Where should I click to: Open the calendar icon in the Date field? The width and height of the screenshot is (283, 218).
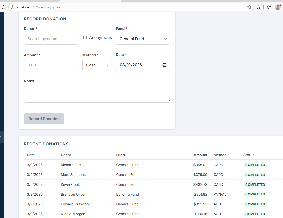pos(164,65)
